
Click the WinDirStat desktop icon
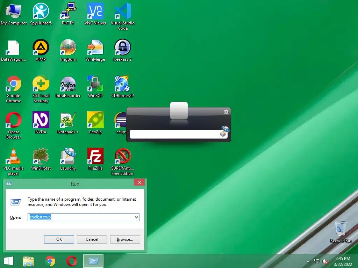(41, 159)
